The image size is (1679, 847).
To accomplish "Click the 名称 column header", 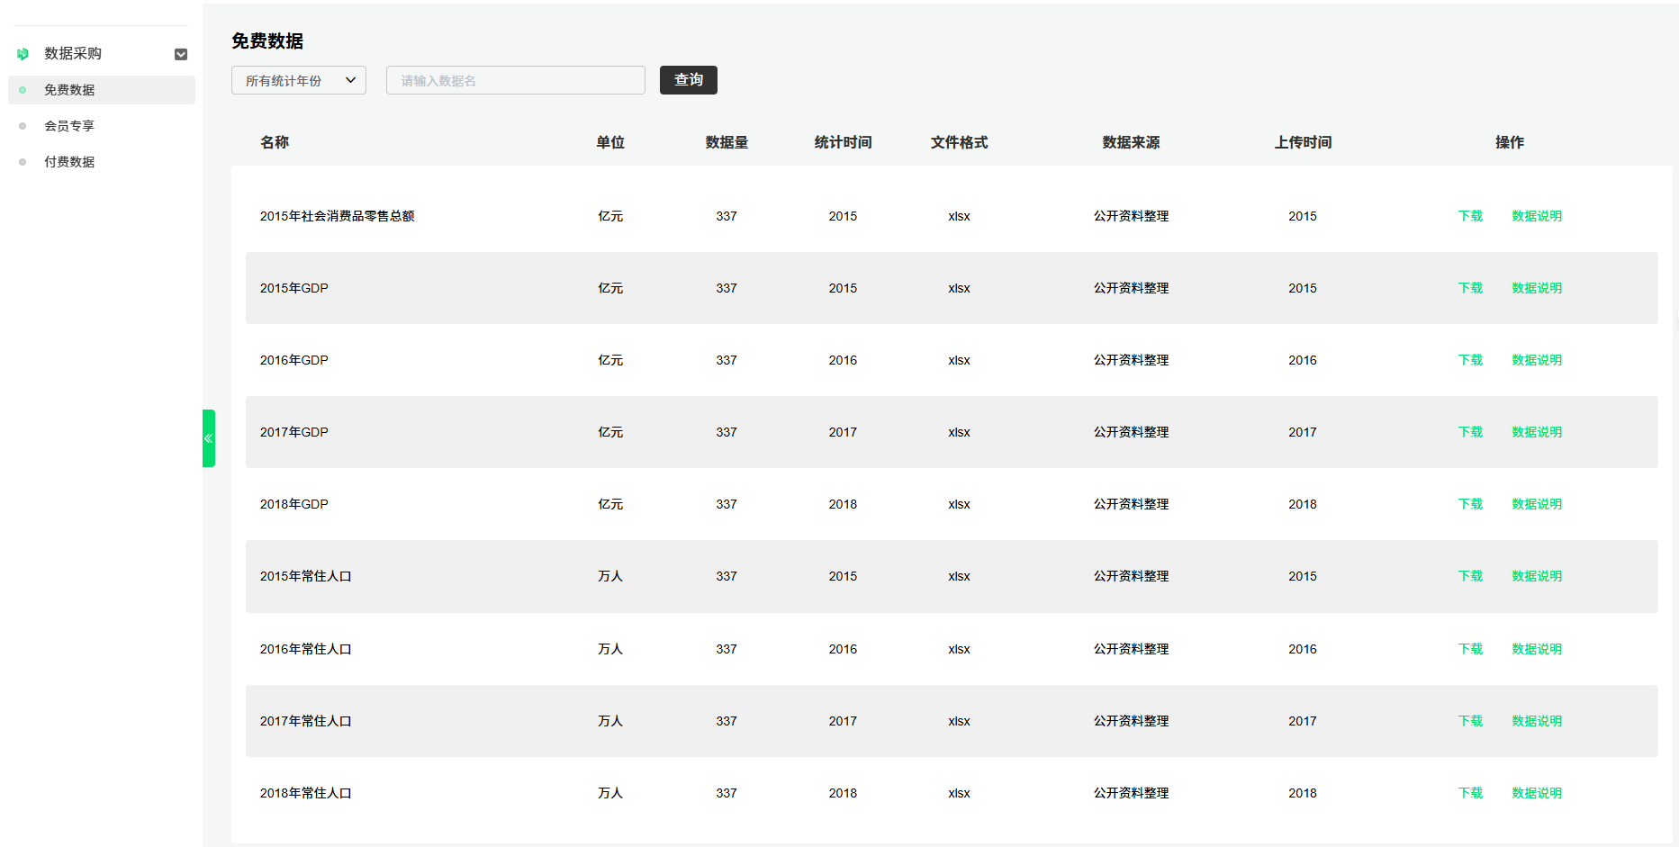I will tap(275, 142).
